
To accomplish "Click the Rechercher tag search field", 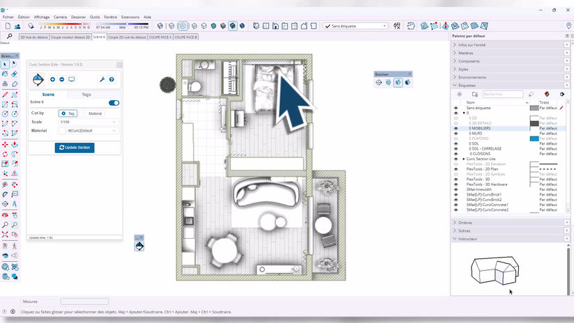I will (x=503, y=94).
